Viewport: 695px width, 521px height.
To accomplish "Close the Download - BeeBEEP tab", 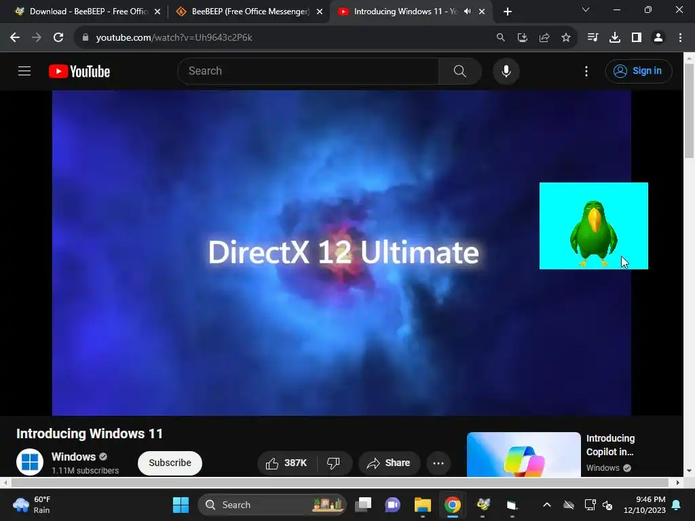I will click(157, 12).
